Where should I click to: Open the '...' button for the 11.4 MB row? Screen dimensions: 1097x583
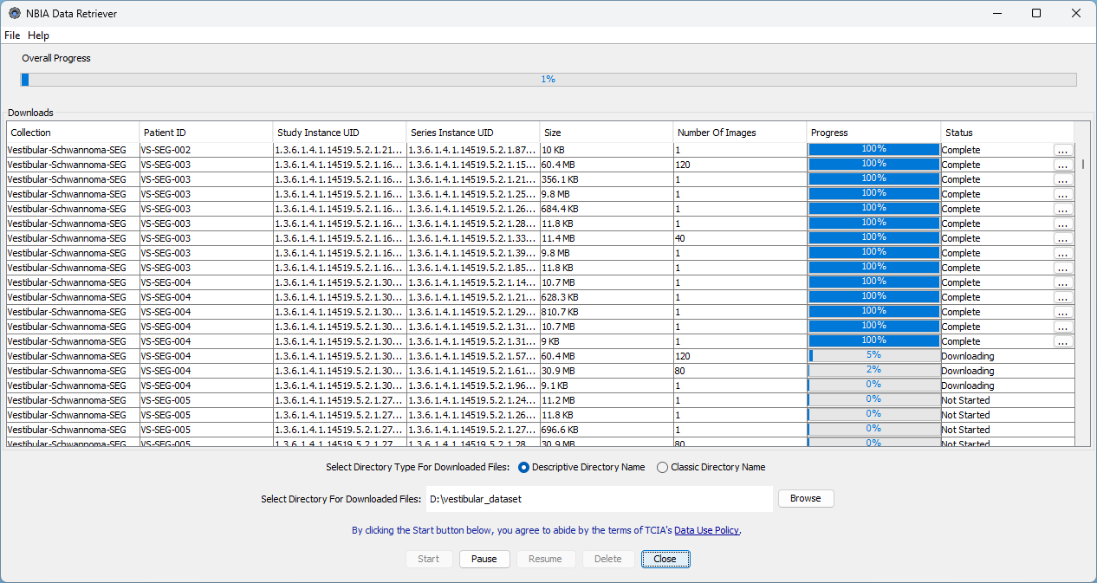pyautogui.click(x=1063, y=238)
